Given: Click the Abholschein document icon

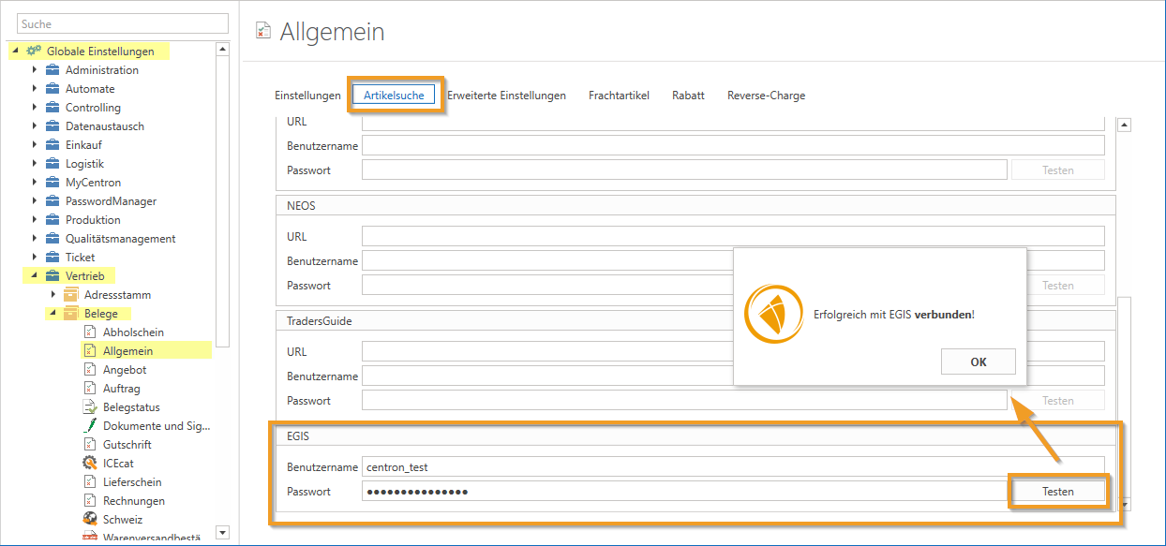Looking at the screenshot, I should tap(90, 332).
